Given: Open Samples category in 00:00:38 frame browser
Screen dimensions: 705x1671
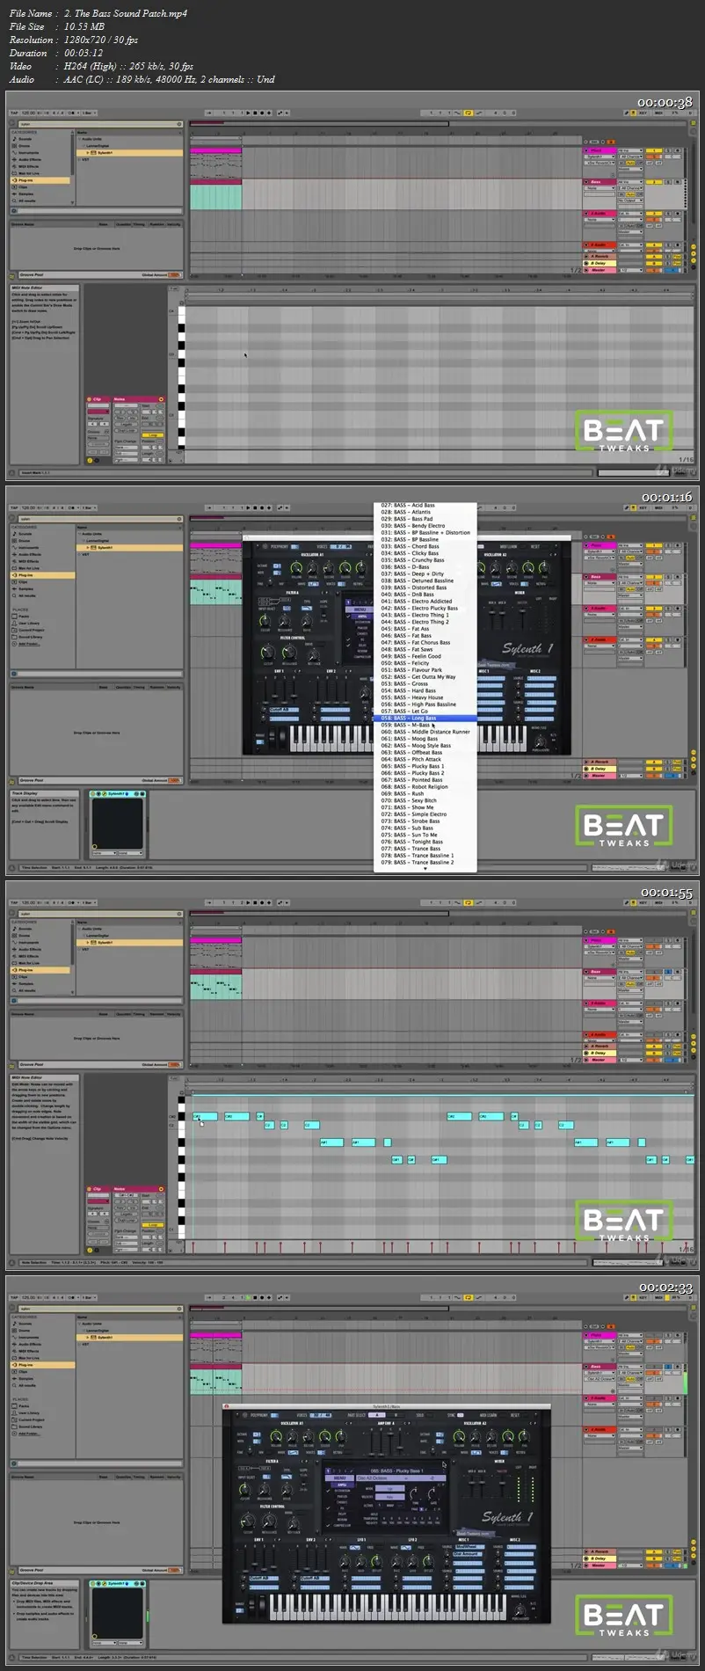Looking at the screenshot, I should tap(25, 194).
